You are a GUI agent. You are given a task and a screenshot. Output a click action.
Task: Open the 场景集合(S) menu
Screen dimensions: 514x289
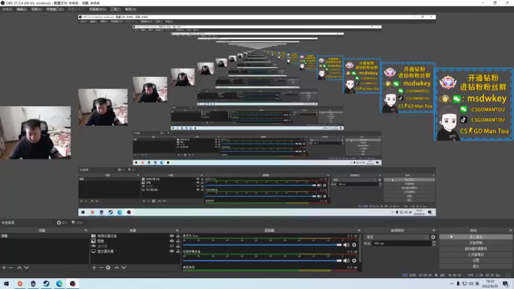(x=98, y=9)
